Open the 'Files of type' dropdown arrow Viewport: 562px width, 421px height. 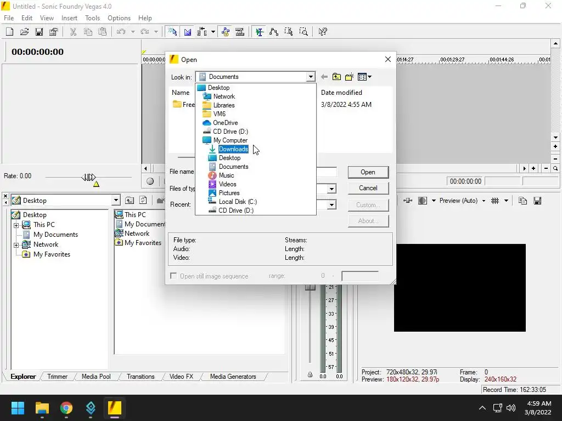click(331, 189)
